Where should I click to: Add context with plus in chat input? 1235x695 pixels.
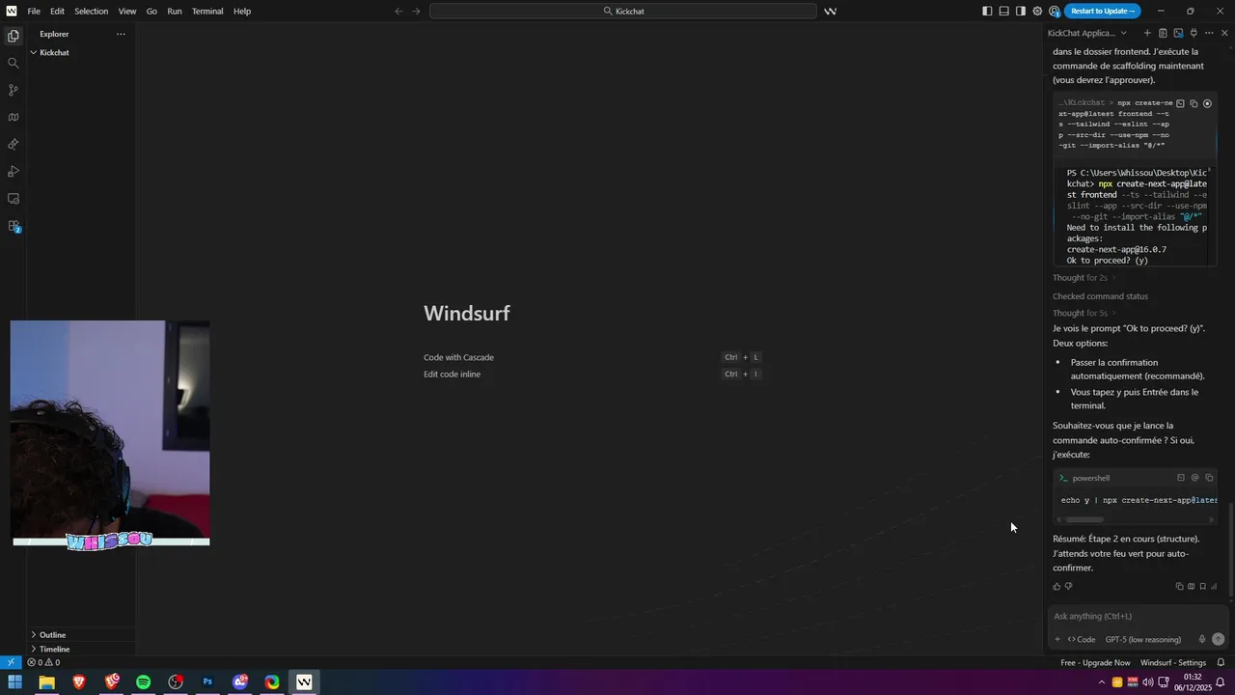(1057, 639)
